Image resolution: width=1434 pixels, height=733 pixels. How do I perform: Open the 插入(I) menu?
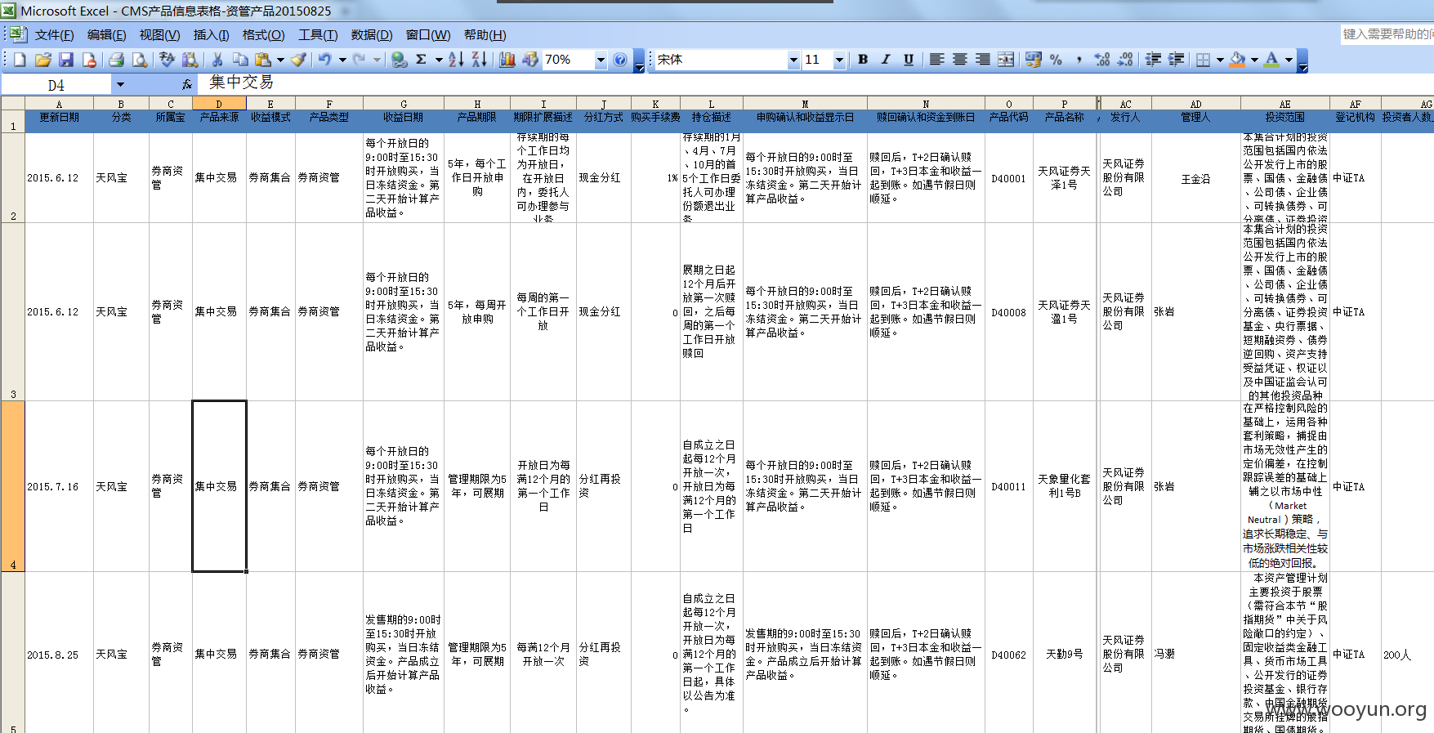(x=211, y=34)
